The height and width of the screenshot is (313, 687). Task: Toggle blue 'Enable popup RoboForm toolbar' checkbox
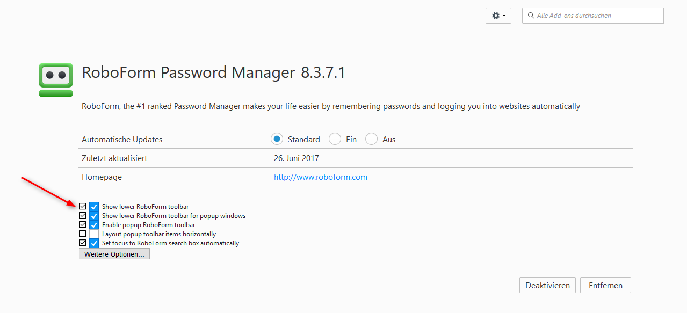point(94,225)
